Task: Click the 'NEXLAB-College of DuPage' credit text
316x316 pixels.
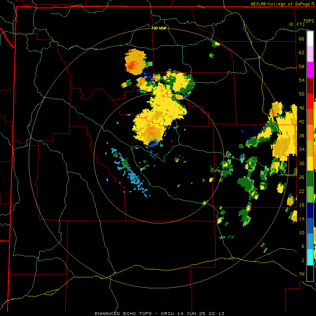Action: [x=280, y=4]
